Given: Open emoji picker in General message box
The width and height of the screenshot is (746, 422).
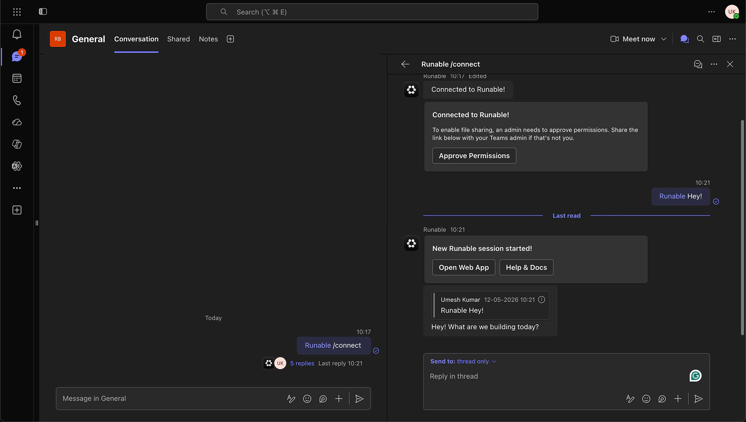Looking at the screenshot, I should click(307, 399).
